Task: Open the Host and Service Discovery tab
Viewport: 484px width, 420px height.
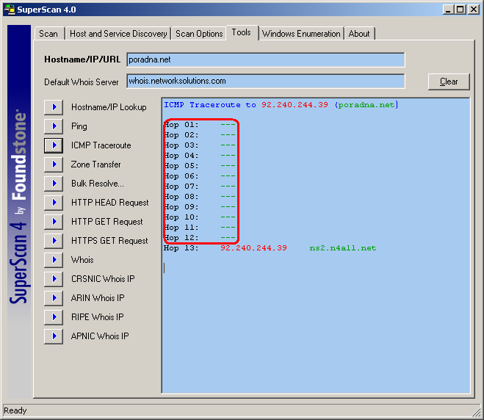Action: tap(118, 33)
